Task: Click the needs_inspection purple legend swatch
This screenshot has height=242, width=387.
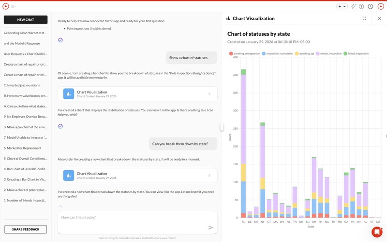Action: click(319, 54)
